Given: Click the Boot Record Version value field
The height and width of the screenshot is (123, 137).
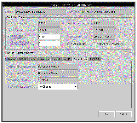Looking at the screenshot, I should tap(104, 24).
